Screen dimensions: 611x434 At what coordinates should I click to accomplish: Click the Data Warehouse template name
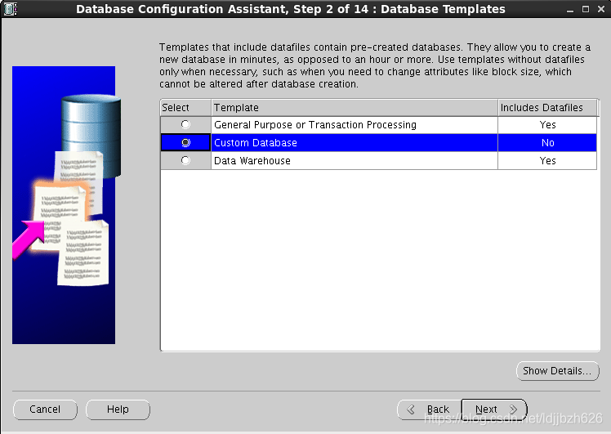[252, 161]
